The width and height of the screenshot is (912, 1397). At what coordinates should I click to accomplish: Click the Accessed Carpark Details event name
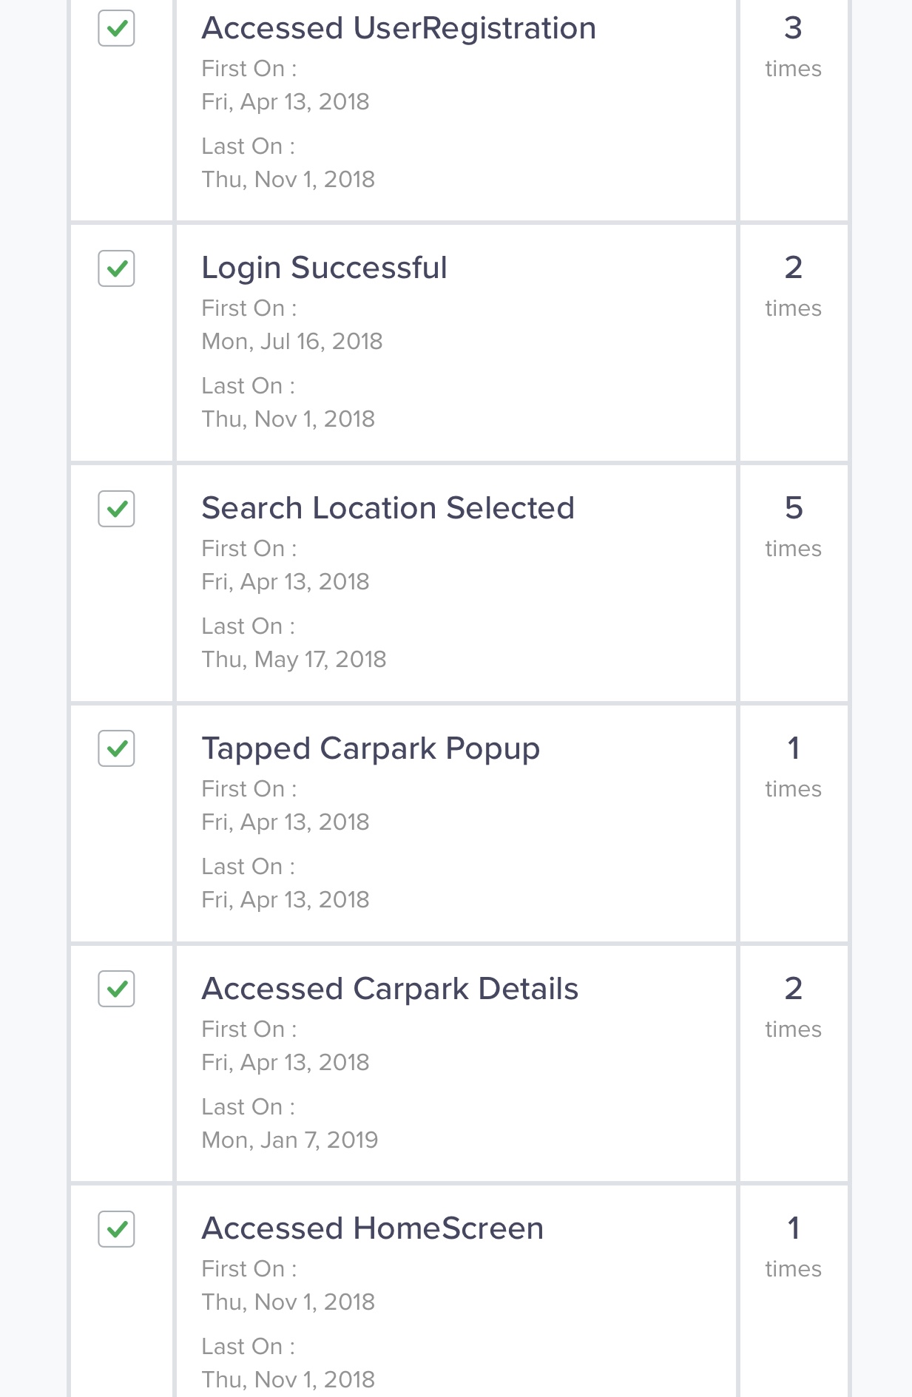pyautogui.click(x=390, y=989)
